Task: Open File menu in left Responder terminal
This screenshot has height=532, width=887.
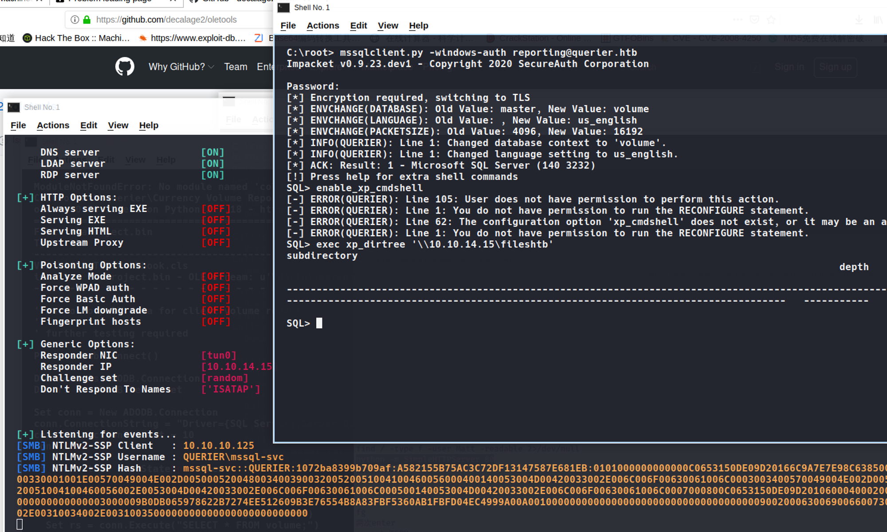Action: (18, 125)
